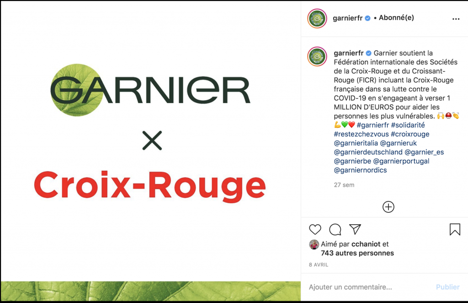Image resolution: width=468 pixels, height=303 pixels.
Task: Save post using bookmark icon
Action: (455, 229)
